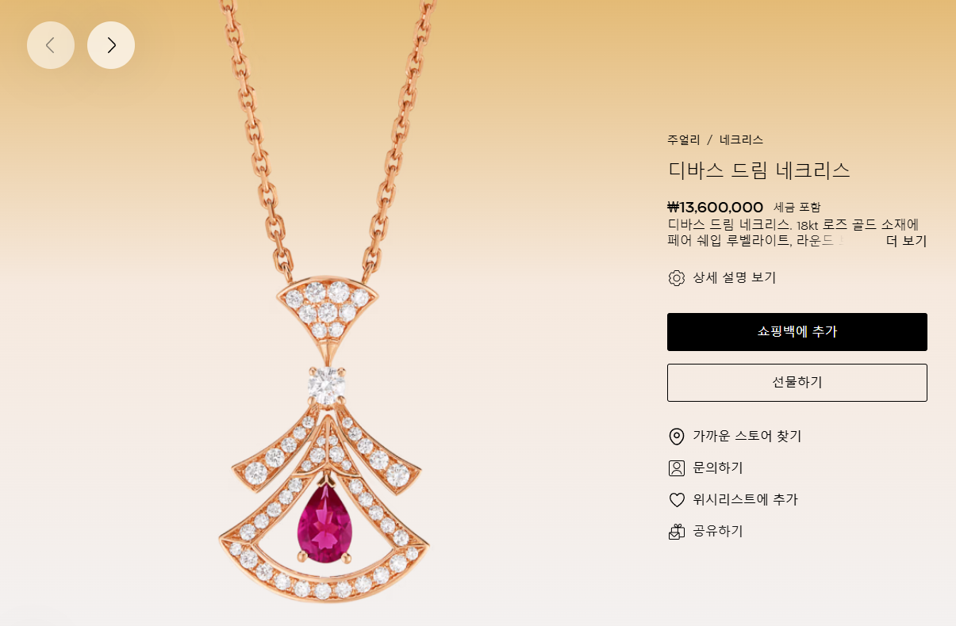Select the 선물하기 button
Image resolution: width=956 pixels, height=626 pixels.
coord(797,383)
